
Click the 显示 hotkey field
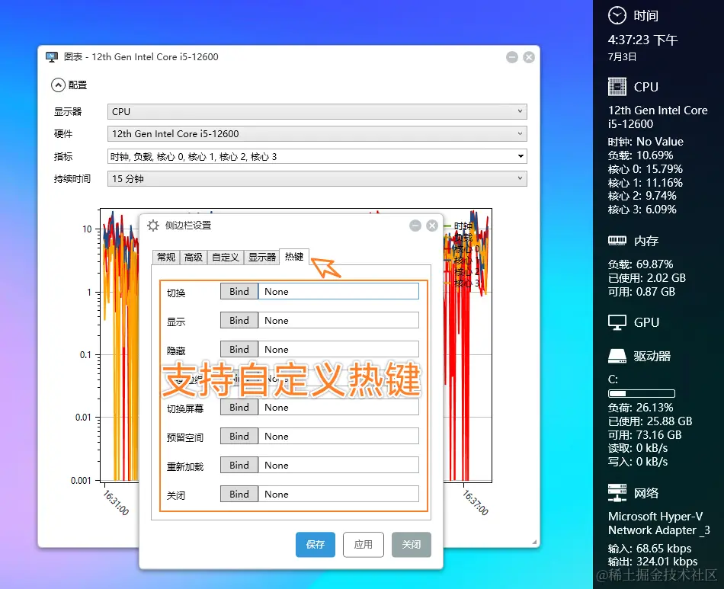[338, 321]
